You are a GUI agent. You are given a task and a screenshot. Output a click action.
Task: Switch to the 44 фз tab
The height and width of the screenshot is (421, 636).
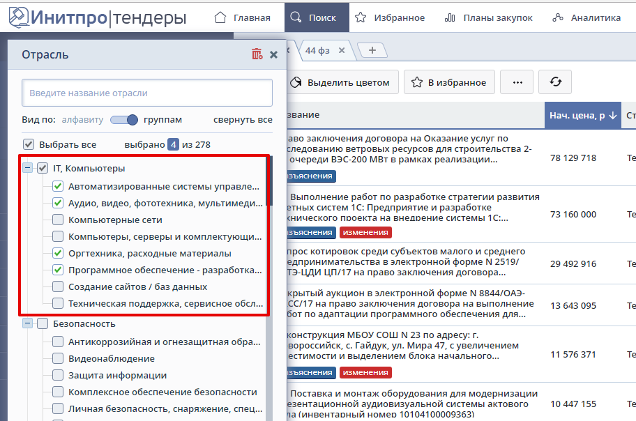[320, 50]
